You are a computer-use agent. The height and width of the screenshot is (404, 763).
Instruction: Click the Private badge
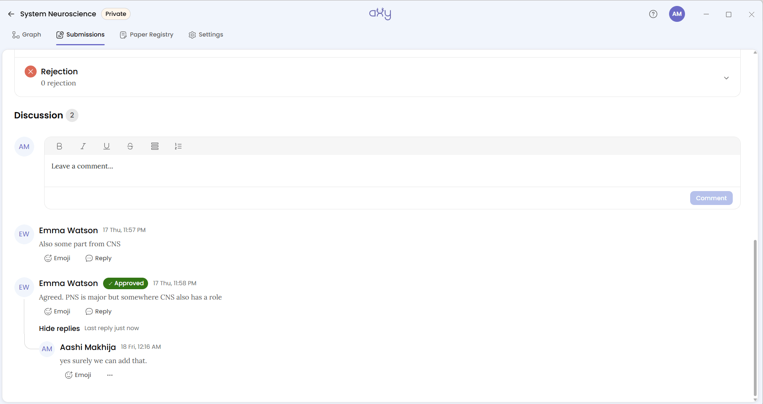click(x=116, y=14)
